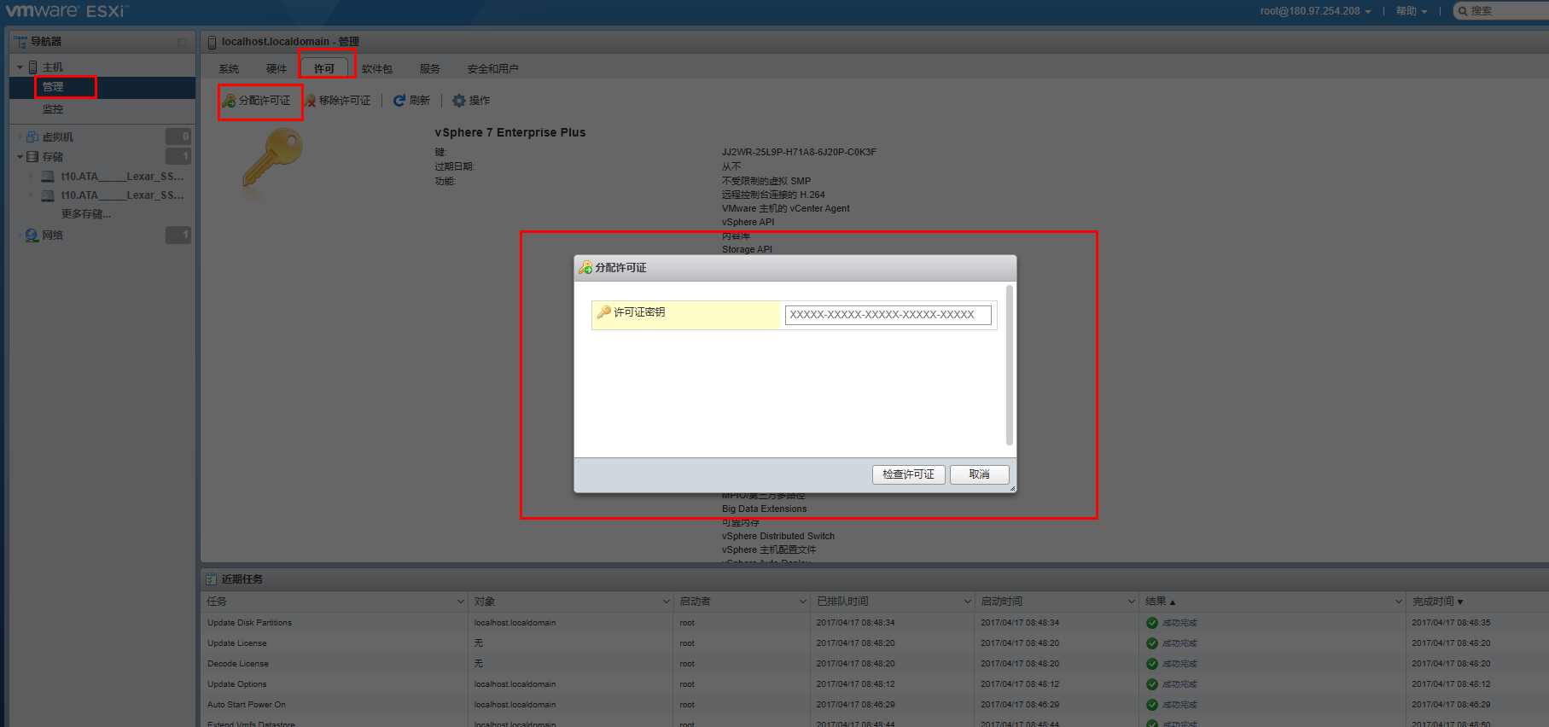
Task: Select Virtual Machines (虚拟机) in navigator
Action: point(57,137)
